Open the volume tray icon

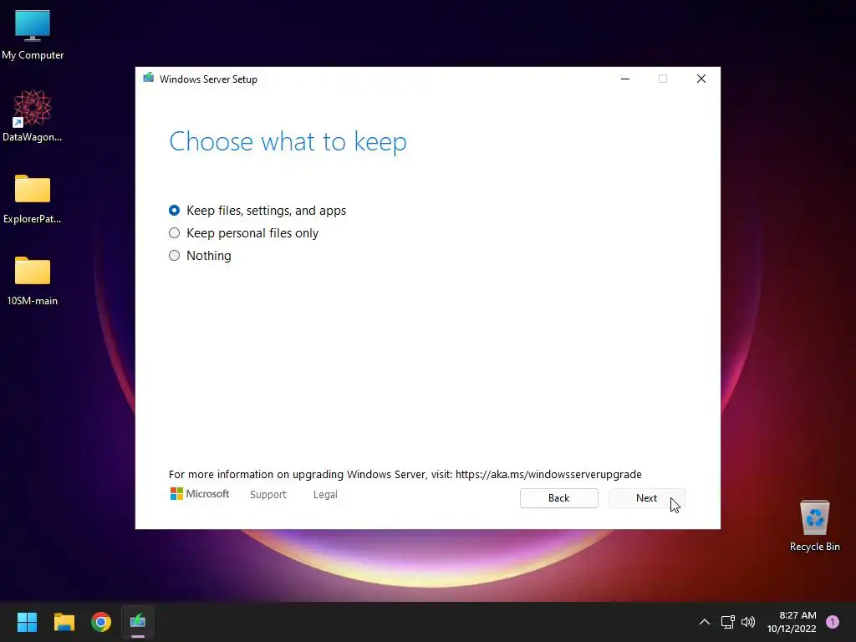pos(748,622)
